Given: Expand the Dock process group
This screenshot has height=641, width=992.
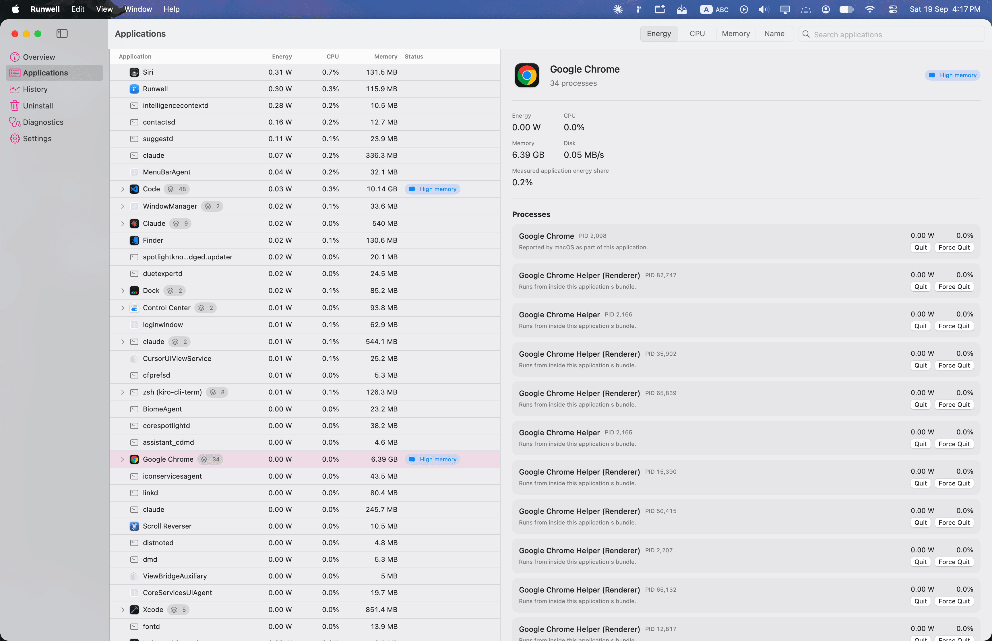Looking at the screenshot, I should 122,291.
